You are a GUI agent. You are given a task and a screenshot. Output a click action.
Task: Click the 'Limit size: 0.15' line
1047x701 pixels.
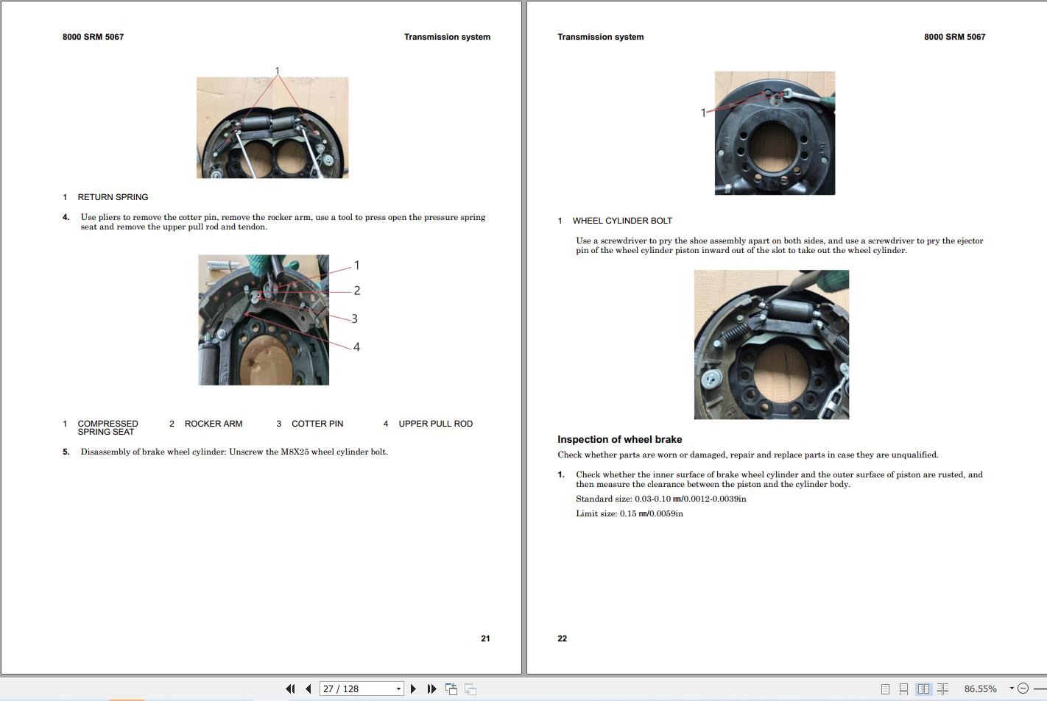[630, 513]
